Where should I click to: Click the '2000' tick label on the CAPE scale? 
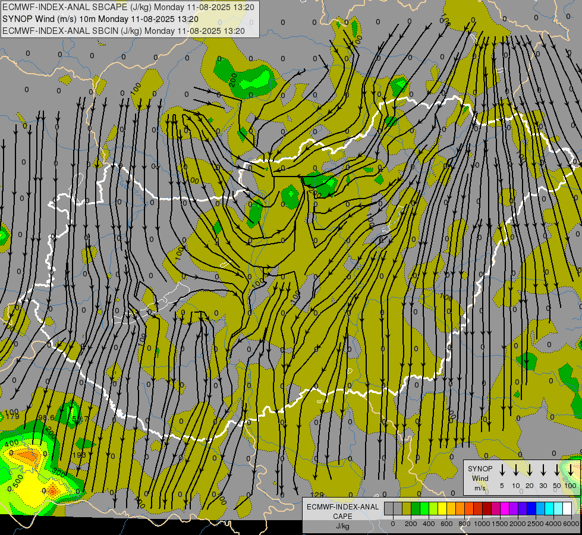point(518,524)
